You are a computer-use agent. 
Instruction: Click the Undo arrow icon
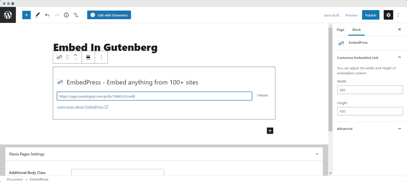click(x=47, y=15)
